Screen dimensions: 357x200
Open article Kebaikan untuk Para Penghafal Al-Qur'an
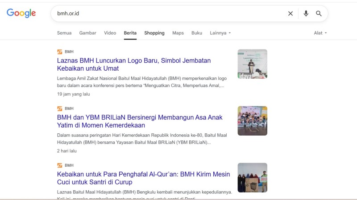pos(143,178)
